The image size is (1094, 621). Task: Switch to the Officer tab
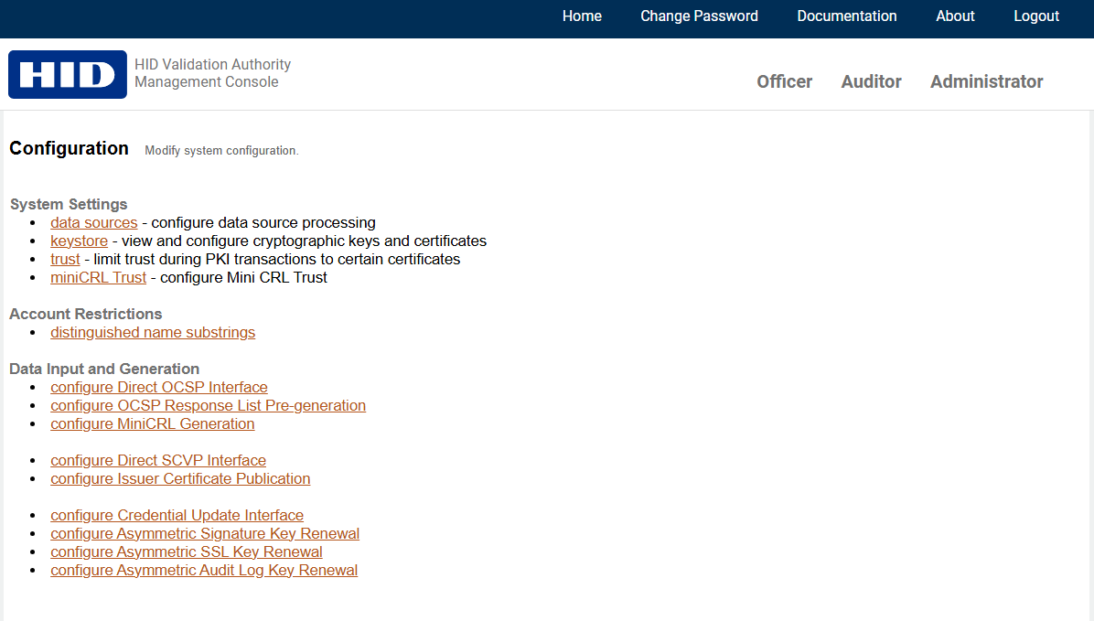click(784, 82)
